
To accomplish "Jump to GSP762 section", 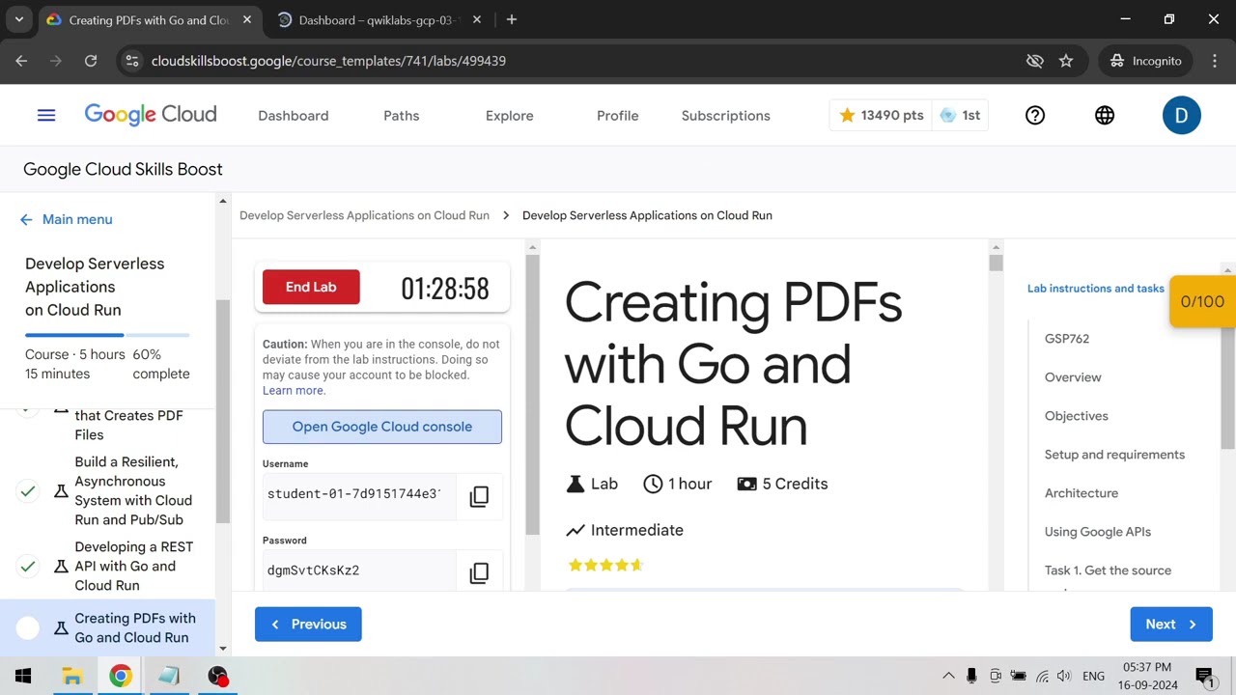I will 1067,339.
